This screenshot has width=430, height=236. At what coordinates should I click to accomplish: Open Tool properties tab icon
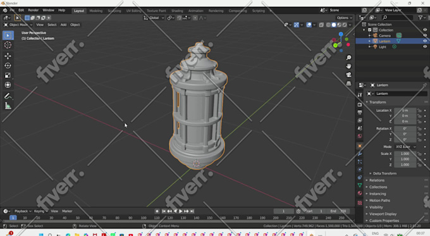coord(360,95)
